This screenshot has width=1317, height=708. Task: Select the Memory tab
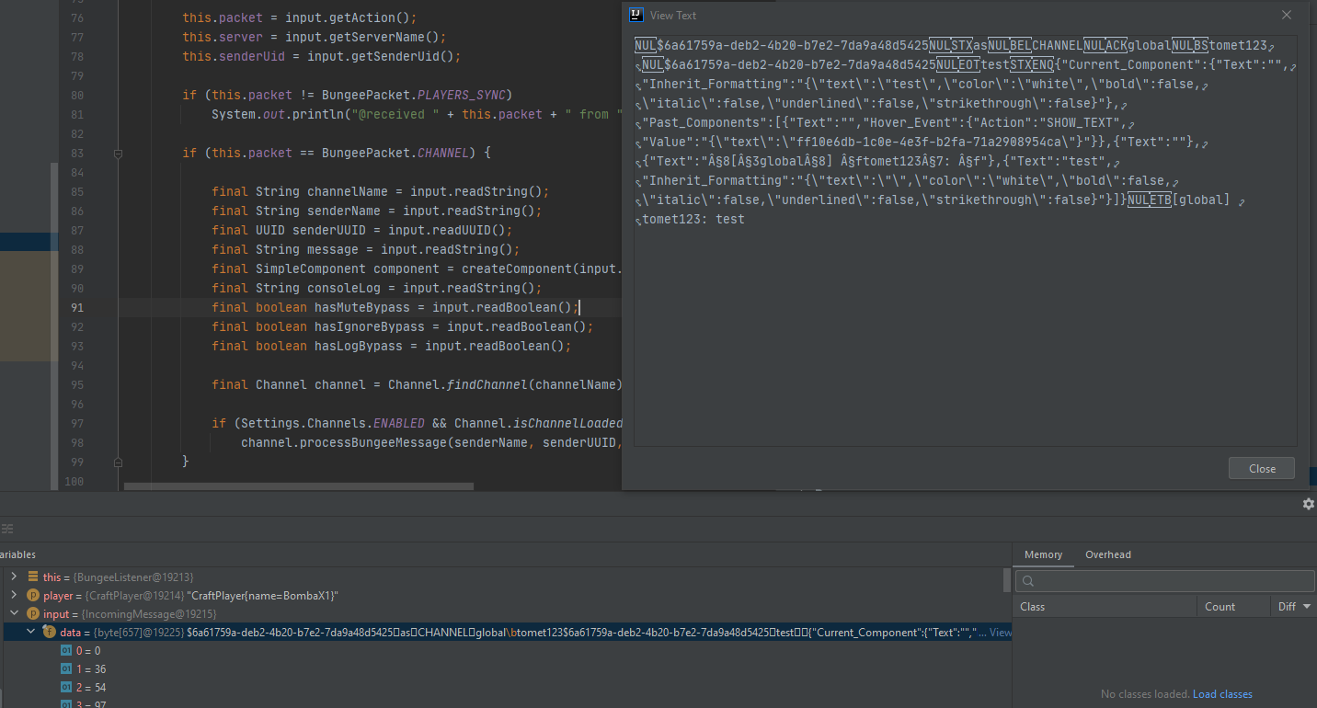click(1043, 554)
